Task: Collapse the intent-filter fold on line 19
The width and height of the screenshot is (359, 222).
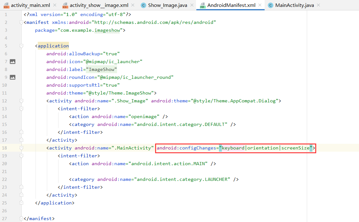Action: point(21,156)
